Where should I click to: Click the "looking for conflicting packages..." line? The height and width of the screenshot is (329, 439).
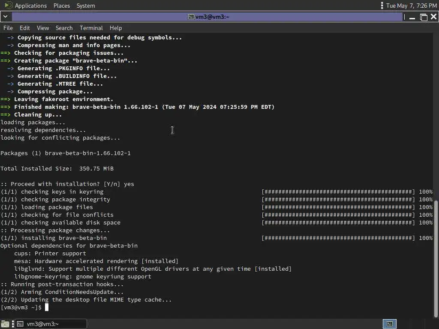click(60, 138)
